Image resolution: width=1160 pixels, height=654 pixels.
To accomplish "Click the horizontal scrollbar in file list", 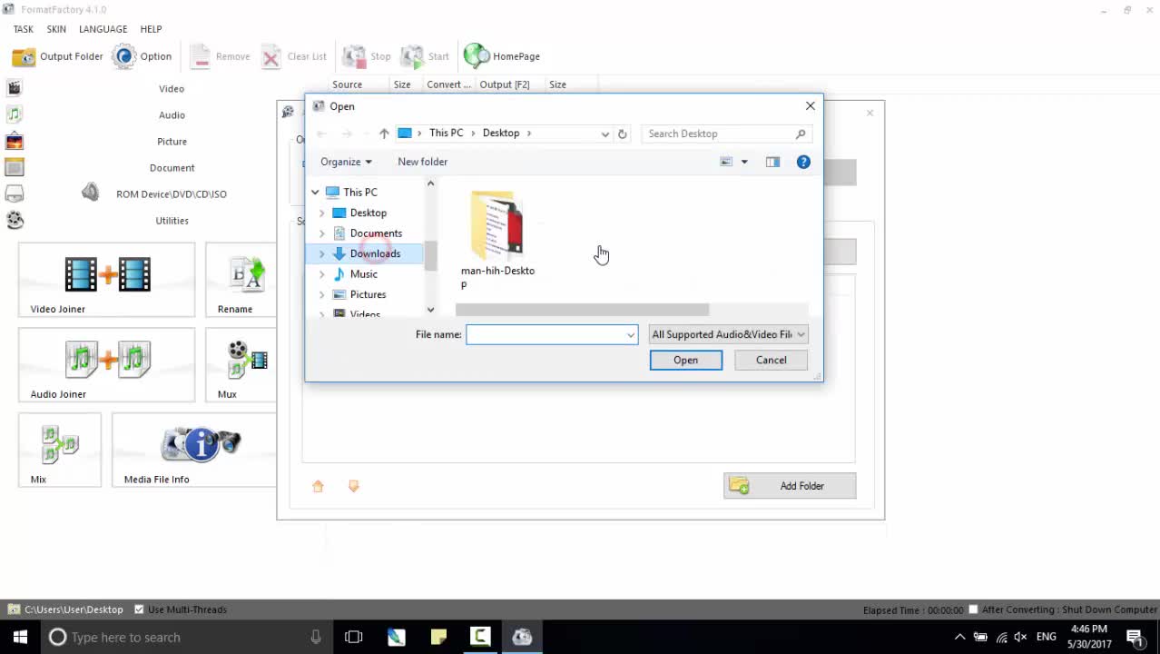I will tap(582, 310).
